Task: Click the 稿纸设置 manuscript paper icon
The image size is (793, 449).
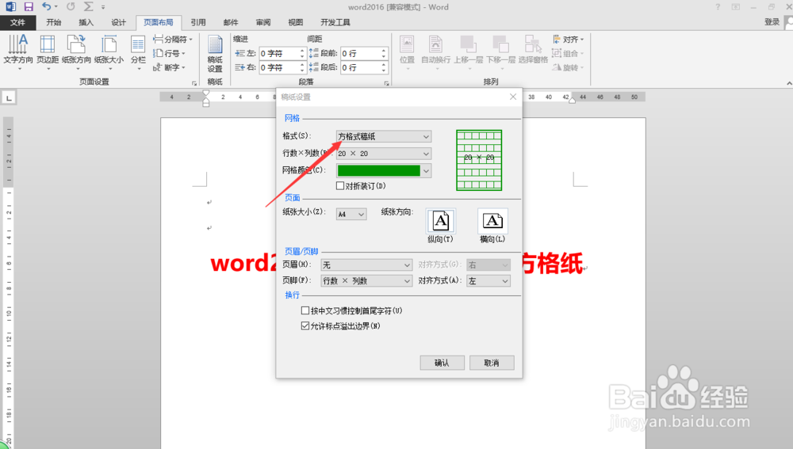Action: (x=215, y=55)
